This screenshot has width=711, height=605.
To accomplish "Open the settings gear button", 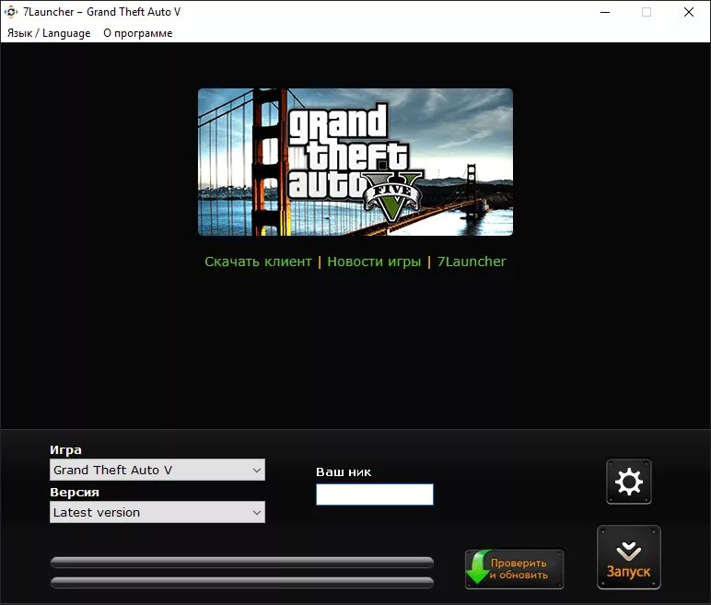I will pos(628,482).
